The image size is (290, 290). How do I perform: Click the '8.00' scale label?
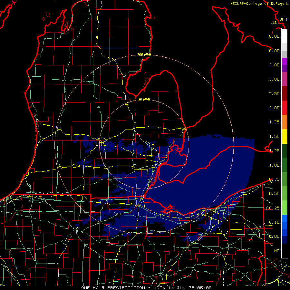[x=274, y=36]
